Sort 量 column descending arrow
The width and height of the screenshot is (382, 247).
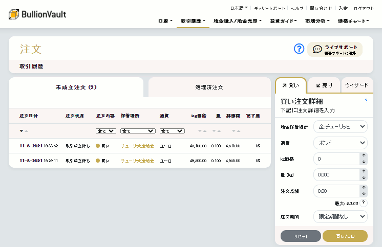214,131
